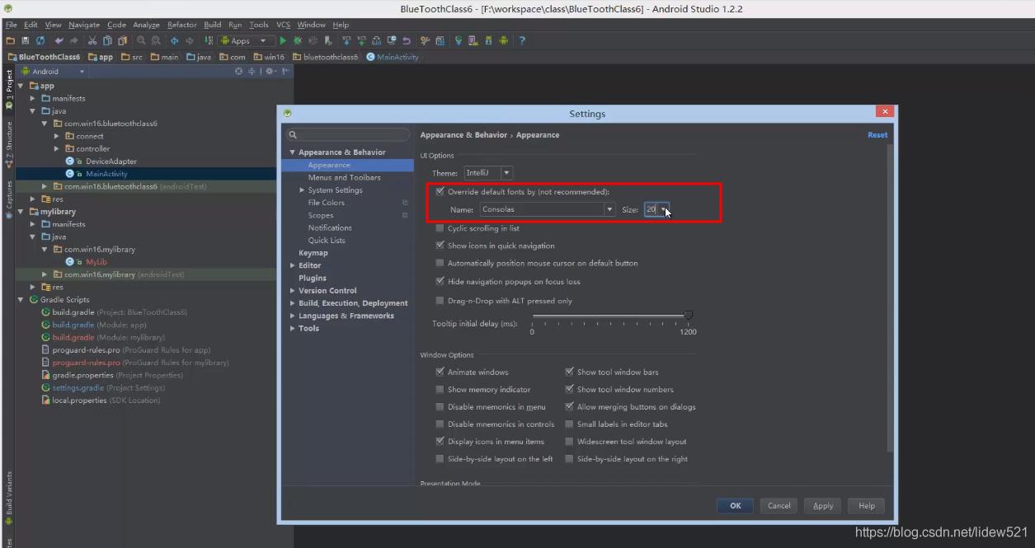Open AVD Manager from the toolbar

472,40
